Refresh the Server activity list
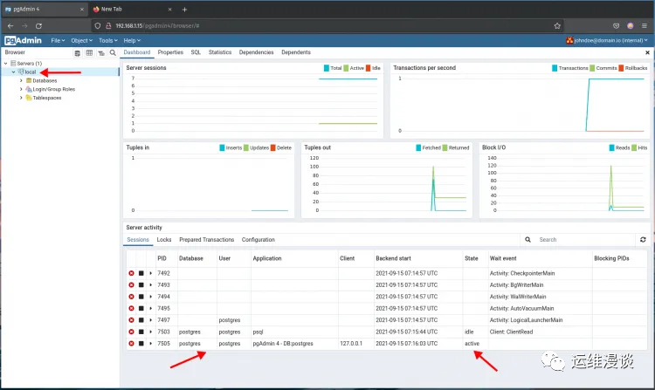The image size is (655, 390). 643,239
